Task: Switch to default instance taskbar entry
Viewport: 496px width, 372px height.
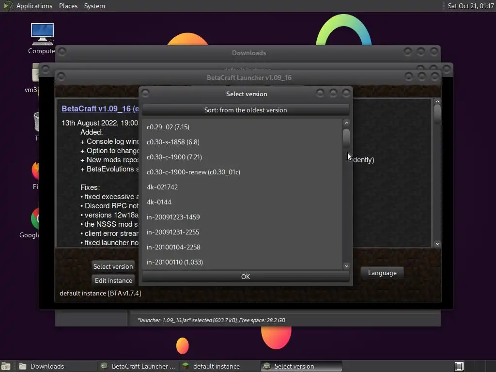Action: pos(219,366)
